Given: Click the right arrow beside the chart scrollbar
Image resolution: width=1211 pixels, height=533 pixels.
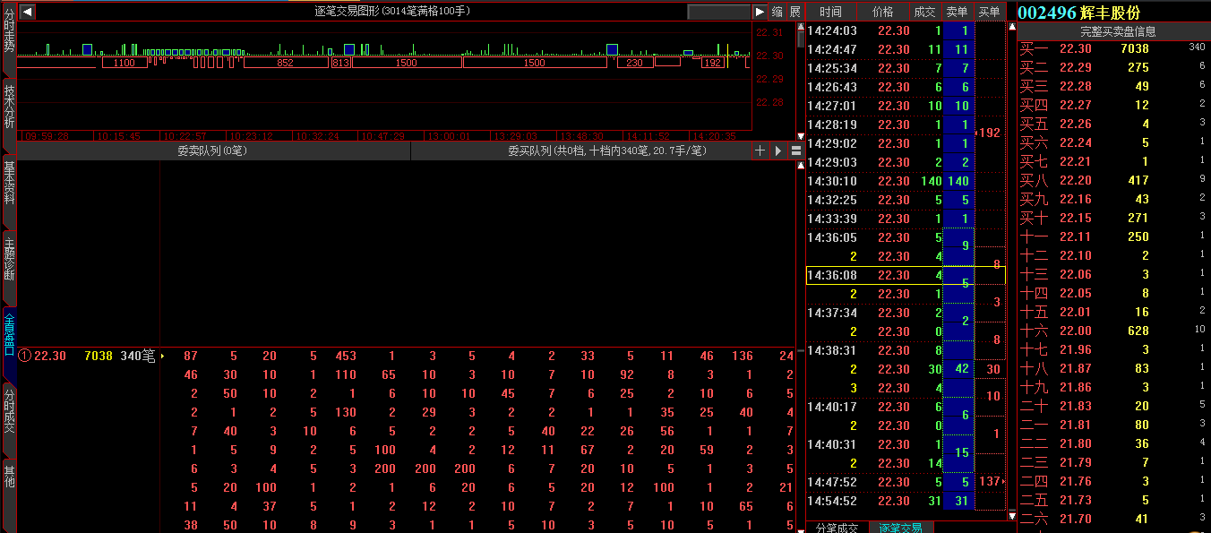Looking at the screenshot, I should (760, 12).
